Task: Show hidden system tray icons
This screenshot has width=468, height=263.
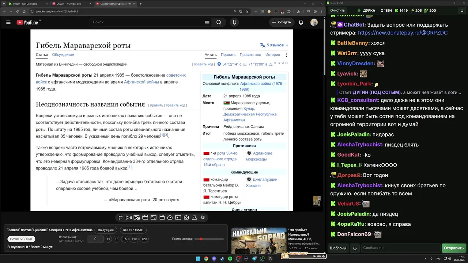Action: click(x=426, y=259)
